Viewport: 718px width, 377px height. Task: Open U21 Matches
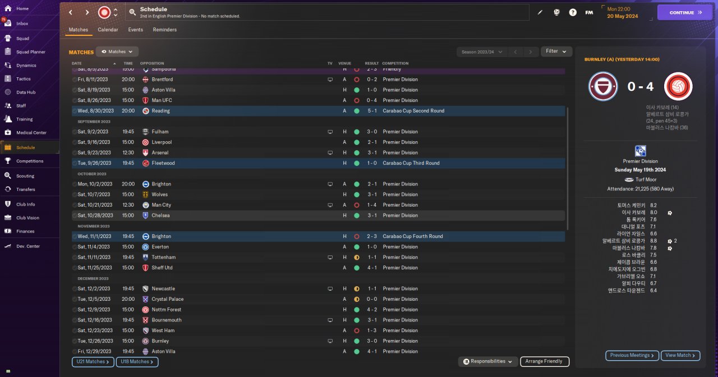[93, 362]
